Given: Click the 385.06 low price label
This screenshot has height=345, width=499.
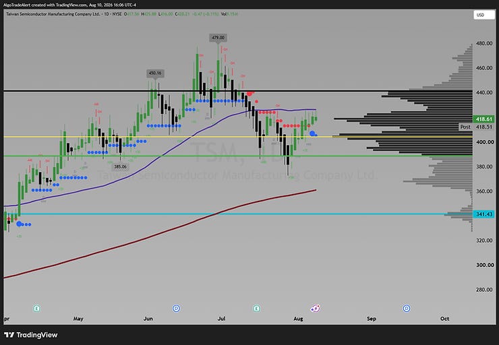Looking at the screenshot, I should pos(120,166).
